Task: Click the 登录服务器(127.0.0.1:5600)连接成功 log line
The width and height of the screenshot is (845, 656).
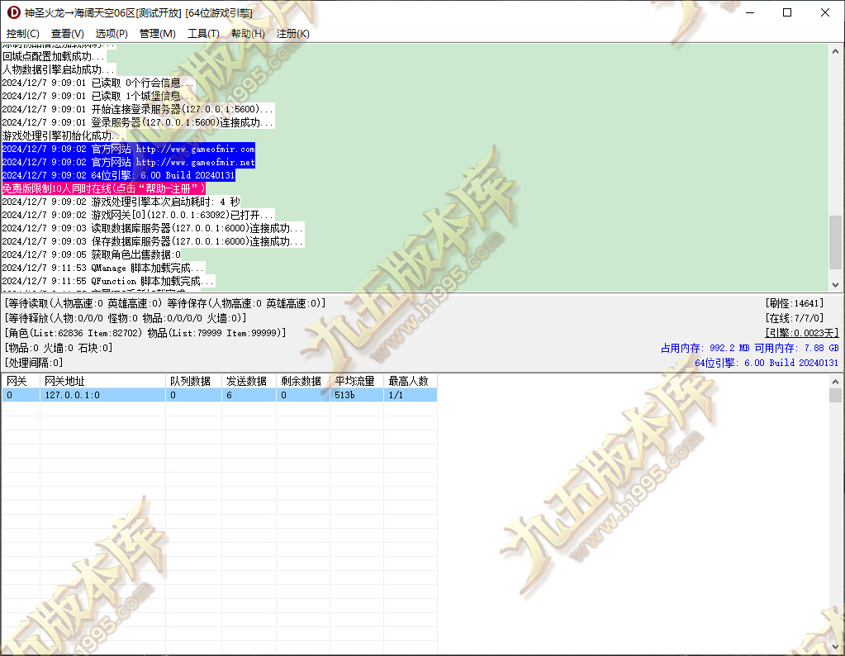Action: coord(138,122)
